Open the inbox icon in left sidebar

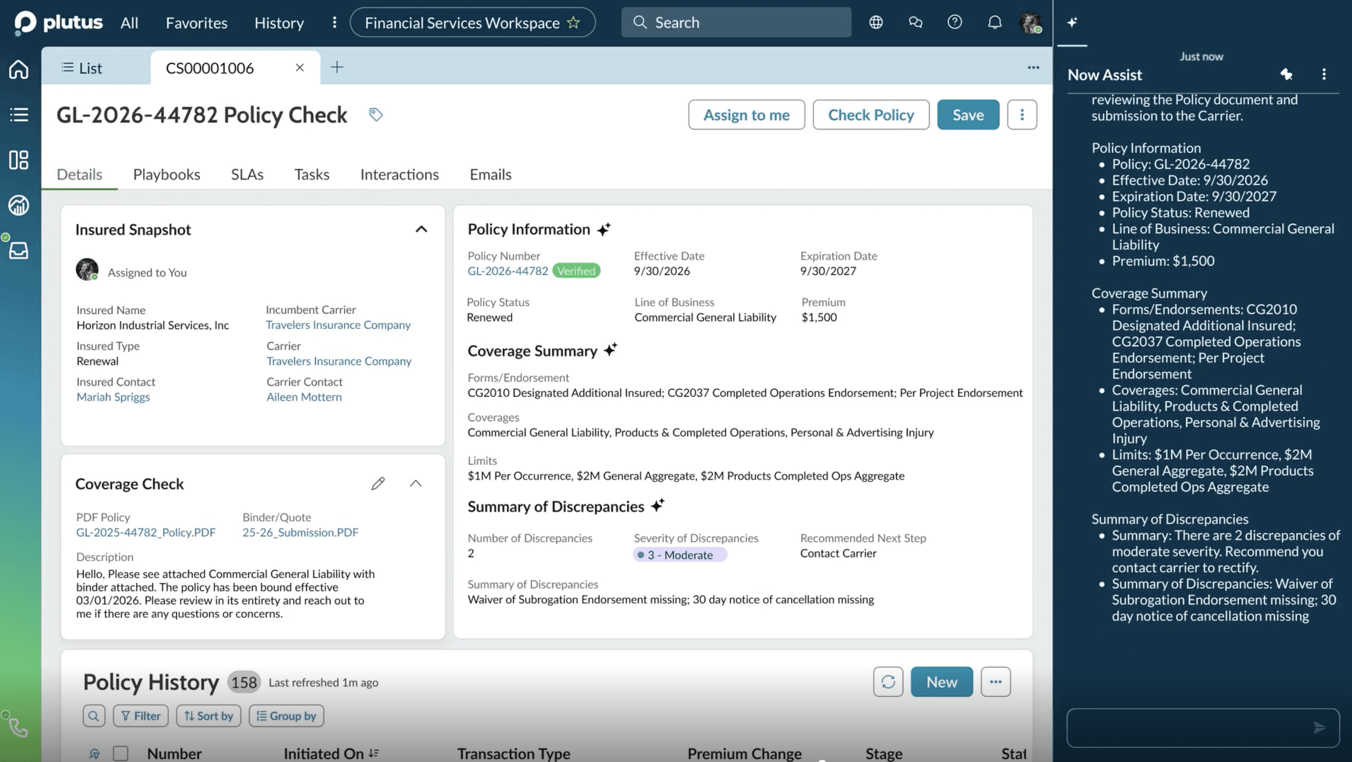(x=19, y=250)
